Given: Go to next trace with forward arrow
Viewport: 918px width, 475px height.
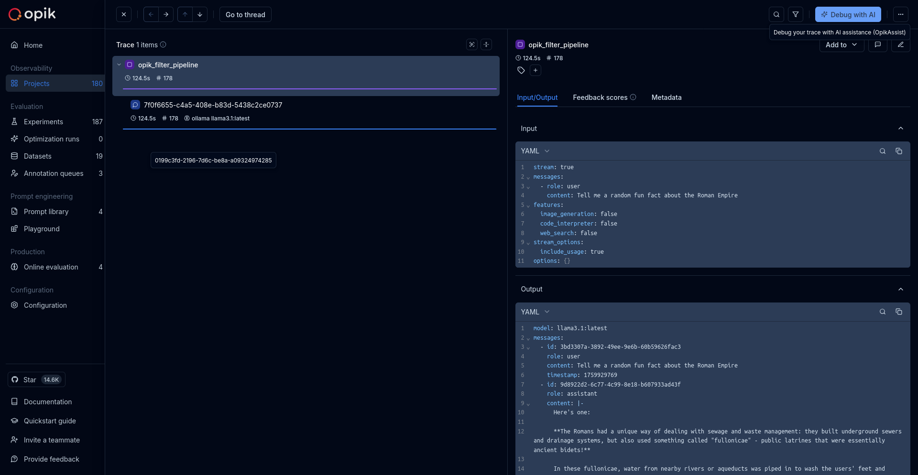Looking at the screenshot, I should tap(166, 14).
